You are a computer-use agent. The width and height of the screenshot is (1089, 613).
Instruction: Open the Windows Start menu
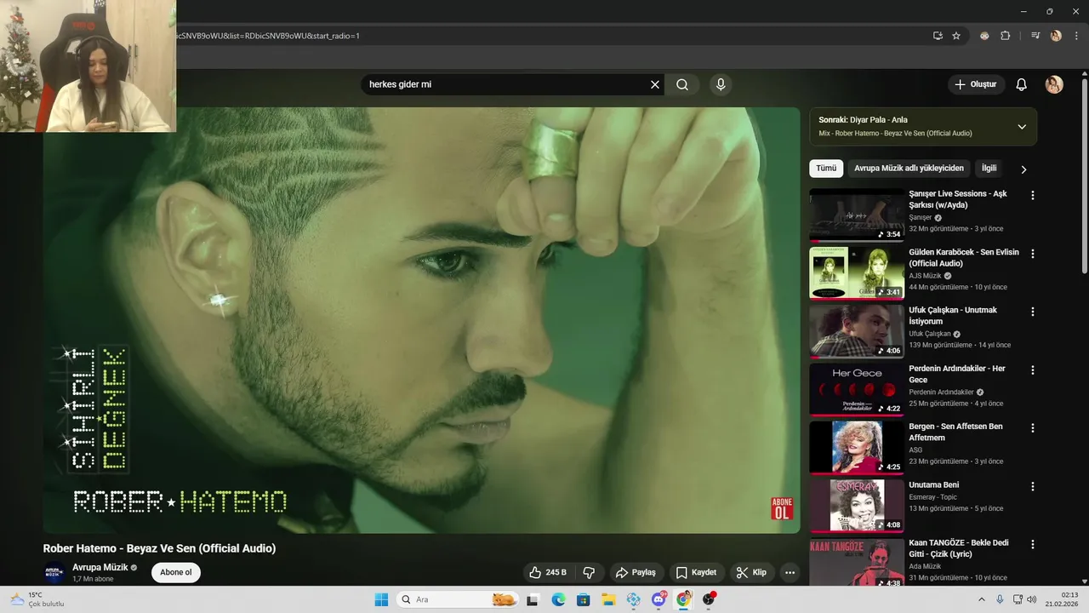pos(381,599)
